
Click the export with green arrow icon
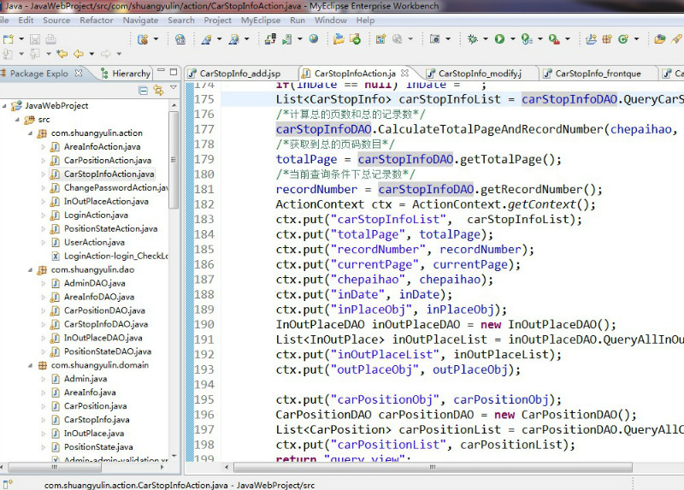click(355, 39)
